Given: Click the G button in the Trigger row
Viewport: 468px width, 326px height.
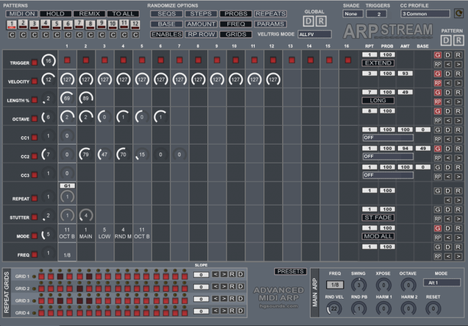Looking at the screenshot, I should pyautogui.click(x=438, y=54).
